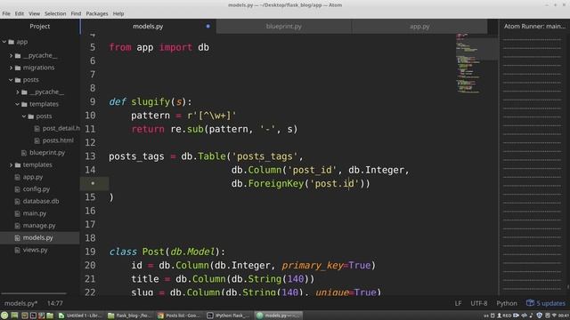Screen dimensions: 570x320
Task: Select the Project panel tab
Action: [x=39, y=26]
